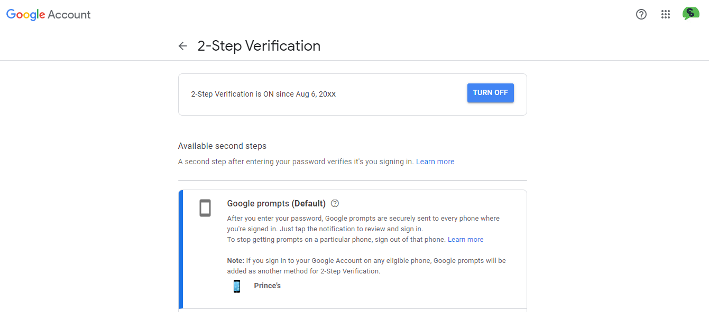Screen dimensions: 709x312
Task: Open the Google apps grid launcher
Action: (666, 14)
